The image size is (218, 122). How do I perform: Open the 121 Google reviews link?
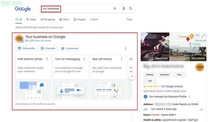pyautogui.click(x=172, y=86)
